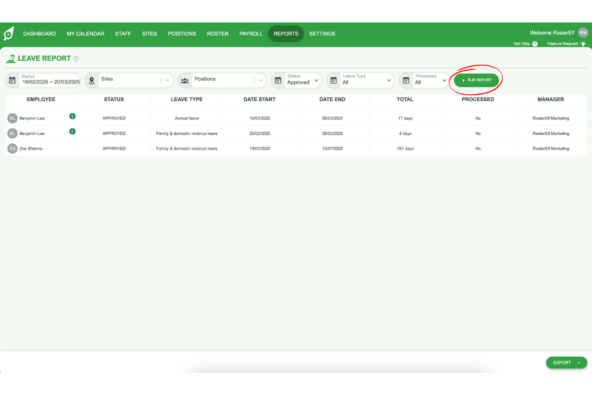Open the Positions dropdown
This screenshot has width=592, height=395.
click(260, 80)
